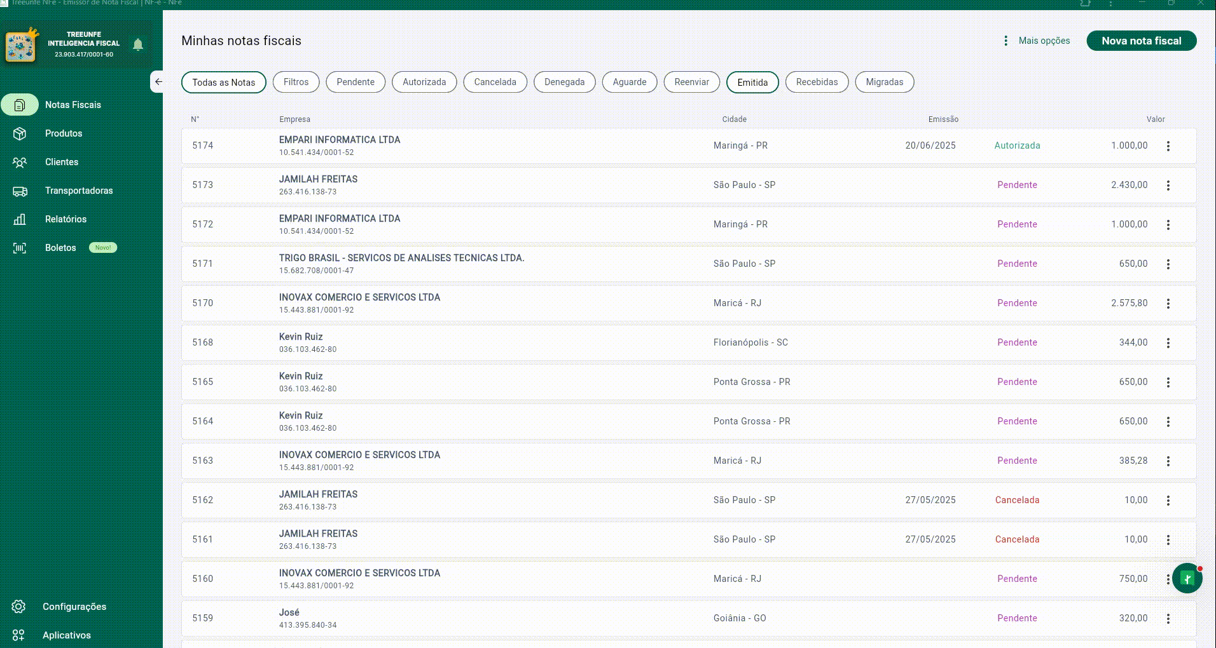Image resolution: width=1216 pixels, height=648 pixels.
Task: Open the options menu for note 5174
Action: [x=1168, y=146]
